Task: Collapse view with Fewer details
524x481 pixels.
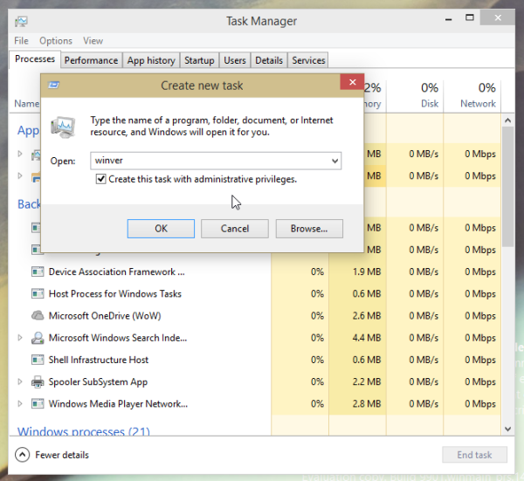Action: (52, 455)
